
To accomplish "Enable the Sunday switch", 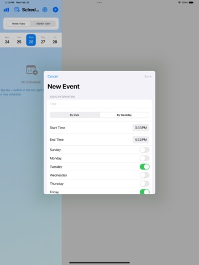I will tap(144, 150).
